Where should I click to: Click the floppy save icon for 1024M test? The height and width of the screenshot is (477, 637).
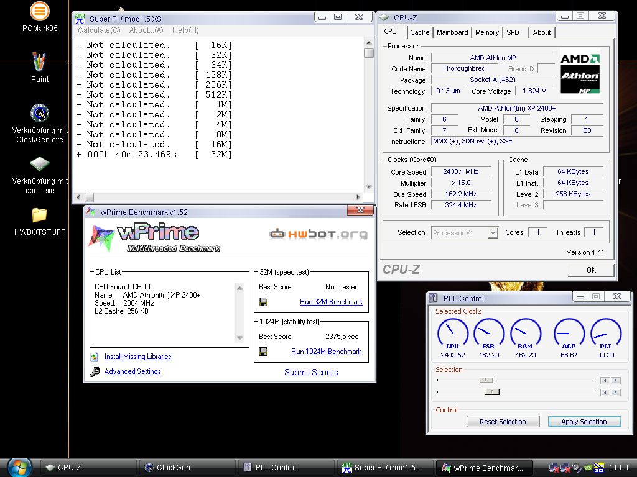pos(263,352)
